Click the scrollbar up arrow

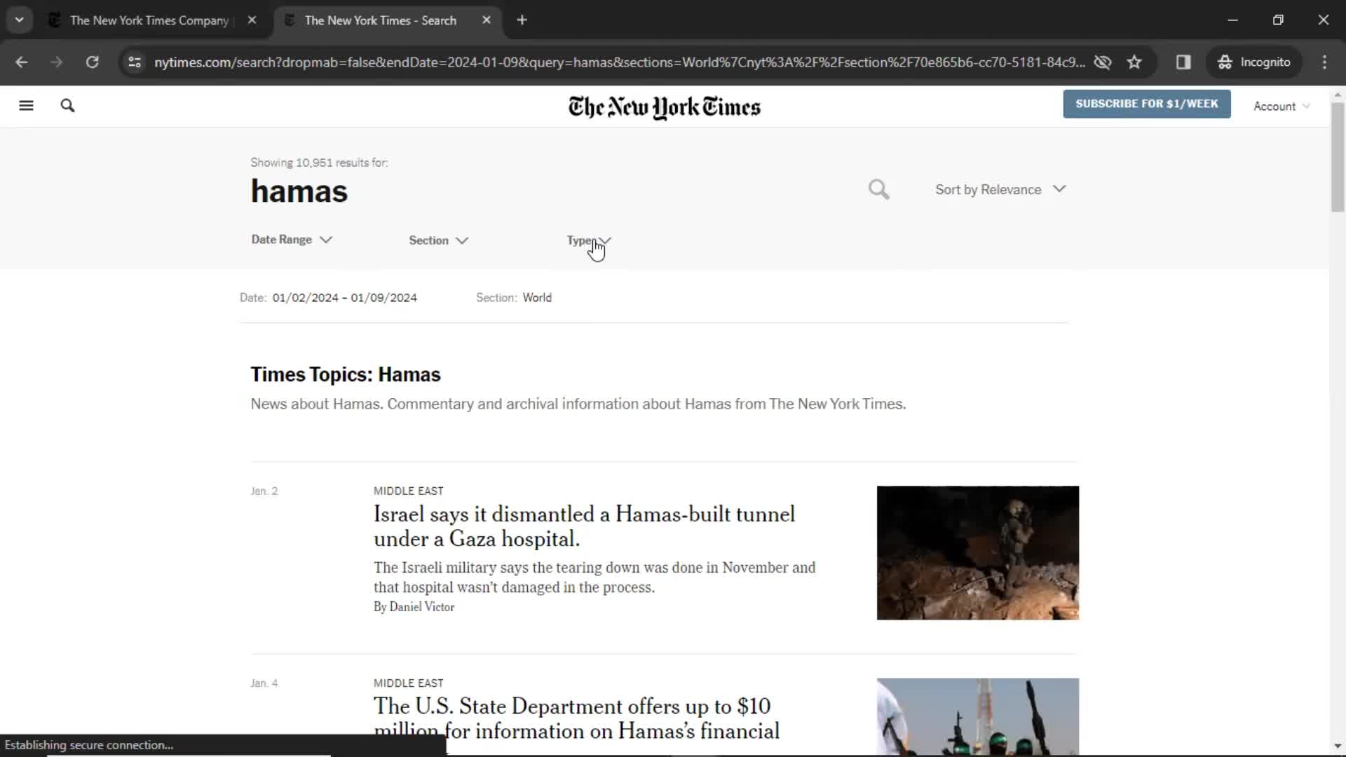1337,94
